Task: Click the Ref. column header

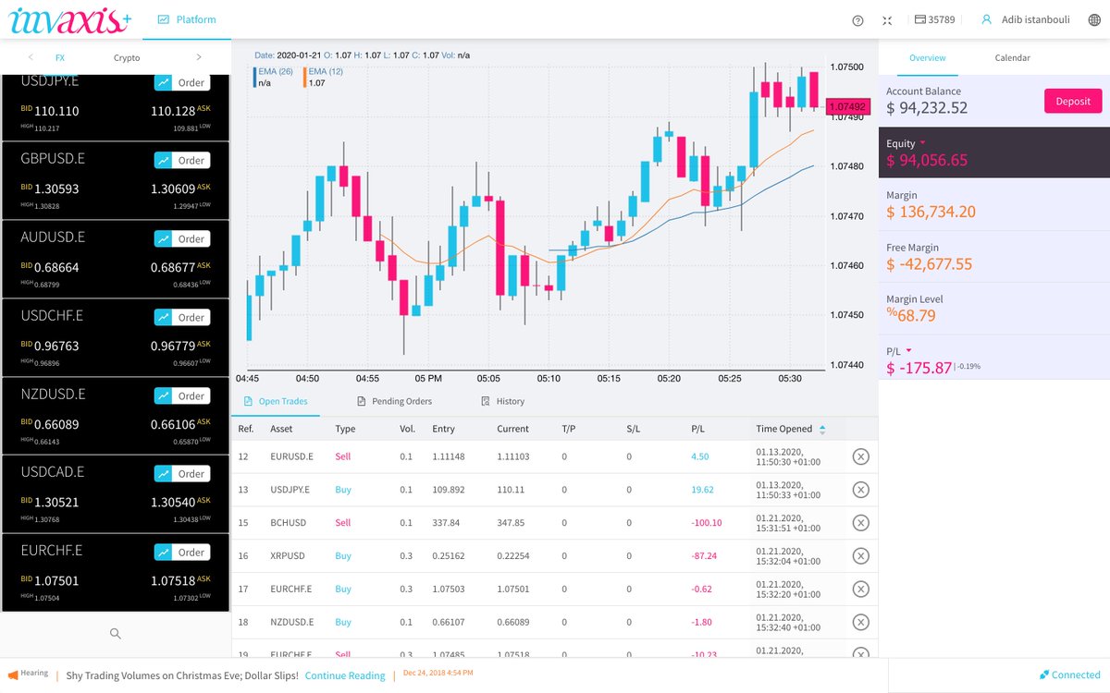Action: click(246, 429)
